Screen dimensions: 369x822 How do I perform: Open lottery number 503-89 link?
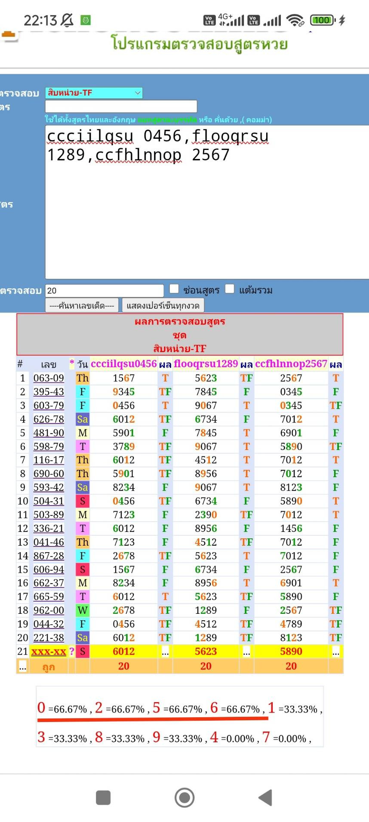click(49, 515)
